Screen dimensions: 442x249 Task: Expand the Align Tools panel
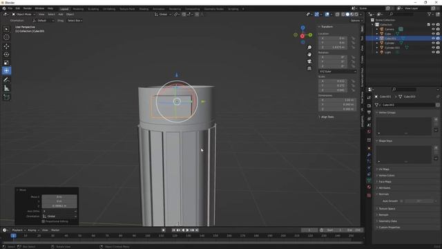[327, 117]
